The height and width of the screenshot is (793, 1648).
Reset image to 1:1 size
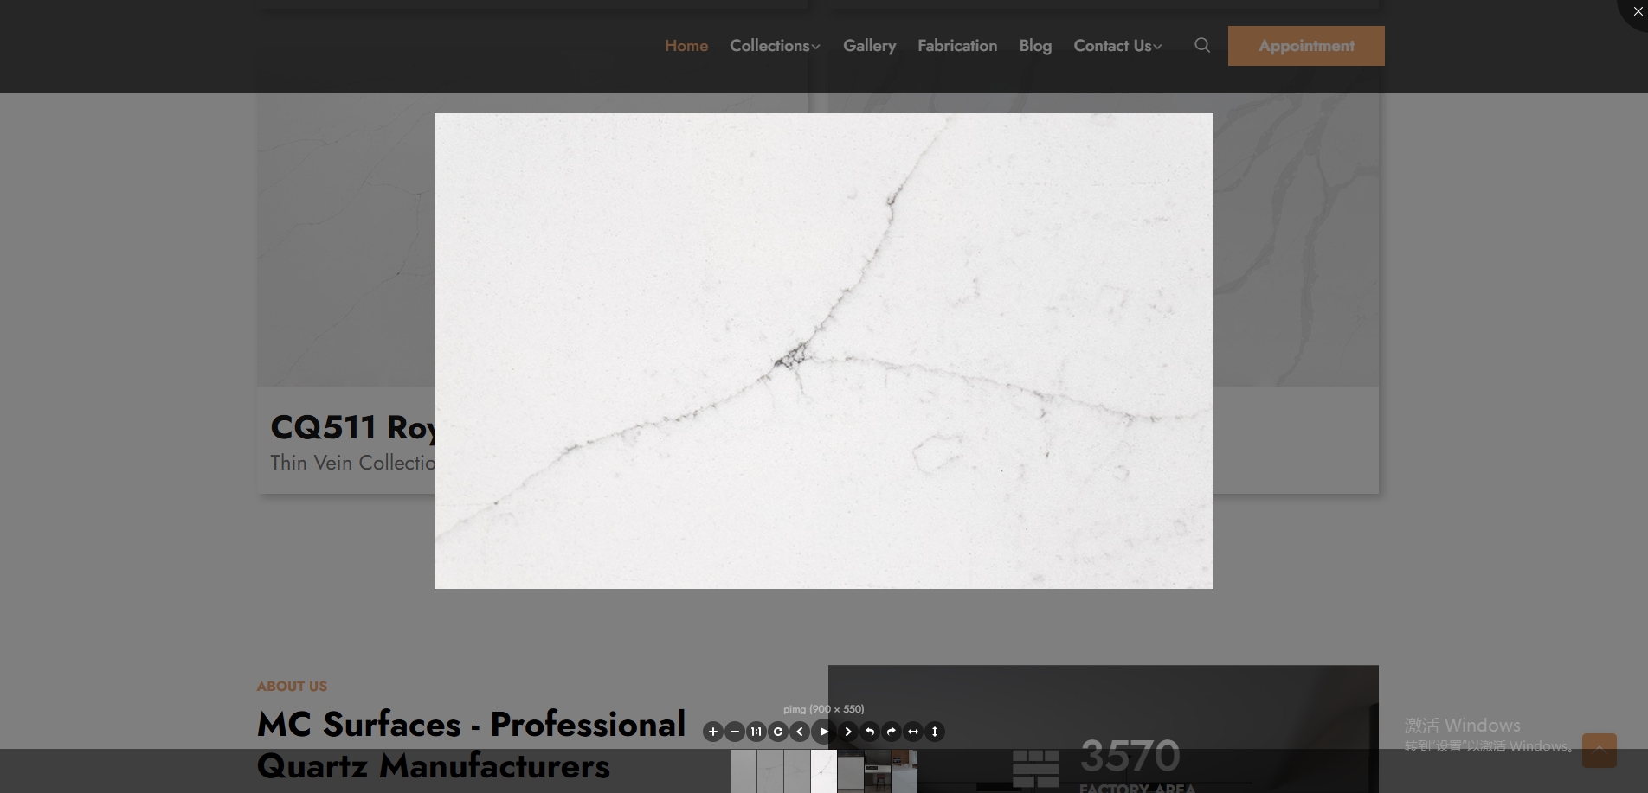756,732
